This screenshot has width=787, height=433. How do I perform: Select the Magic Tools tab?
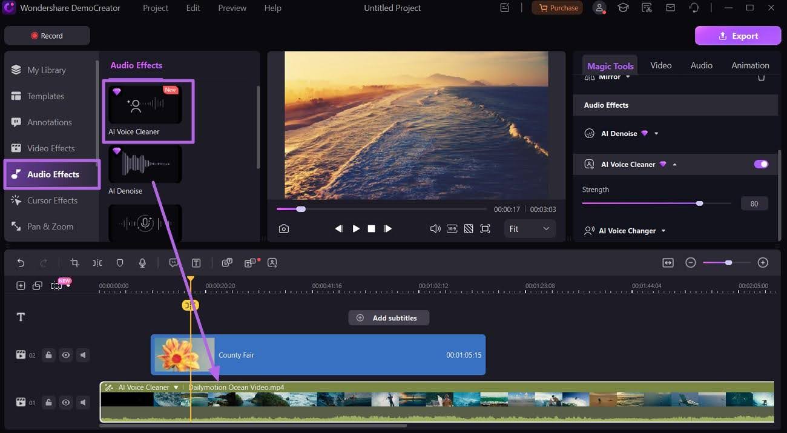pos(610,65)
